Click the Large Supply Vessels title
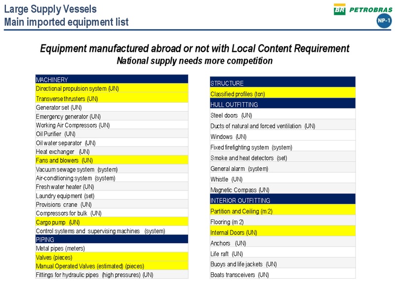 pyautogui.click(x=50, y=9)
